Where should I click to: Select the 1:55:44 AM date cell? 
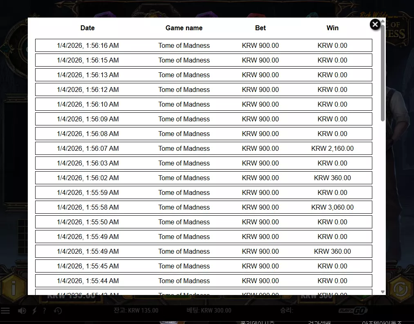coord(87,281)
